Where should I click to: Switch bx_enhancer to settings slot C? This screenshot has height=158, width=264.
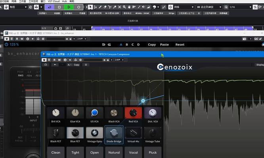click(132, 45)
